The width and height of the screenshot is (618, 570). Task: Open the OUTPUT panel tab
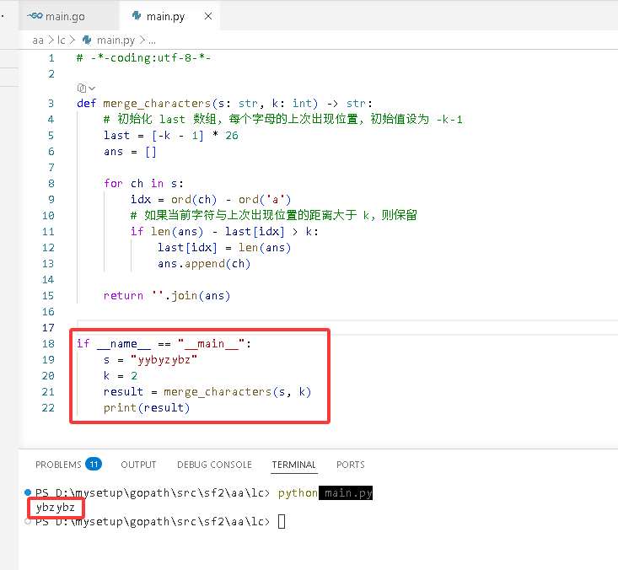click(x=138, y=465)
